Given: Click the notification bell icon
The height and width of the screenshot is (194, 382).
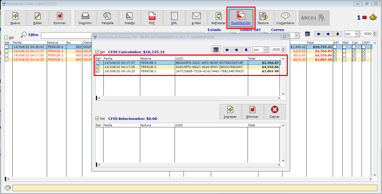Looking at the screenshot, I should 373,17.
